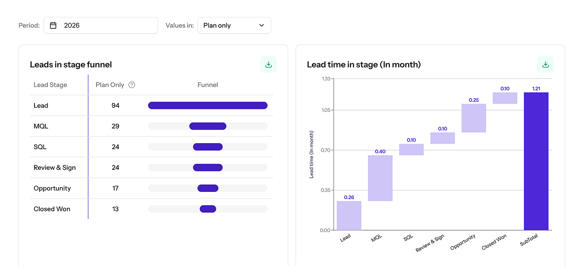Click the MQL bar in the funnel table

(x=208, y=126)
